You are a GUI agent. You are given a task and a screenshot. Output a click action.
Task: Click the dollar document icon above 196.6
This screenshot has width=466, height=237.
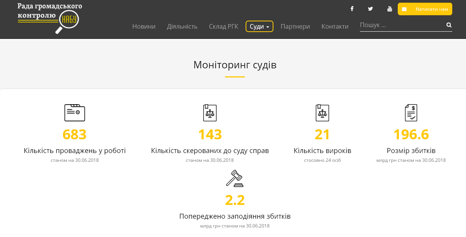tap(411, 113)
